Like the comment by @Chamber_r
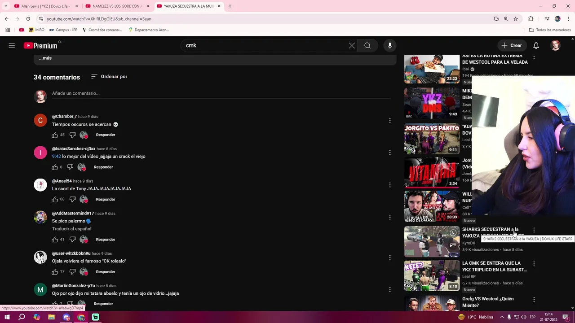This screenshot has height=323, width=575. [55, 135]
